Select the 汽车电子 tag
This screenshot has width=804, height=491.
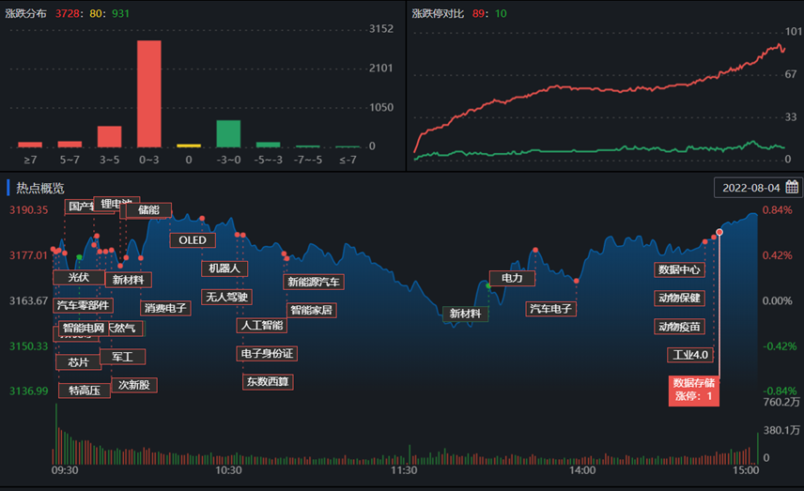(x=550, y=309)
